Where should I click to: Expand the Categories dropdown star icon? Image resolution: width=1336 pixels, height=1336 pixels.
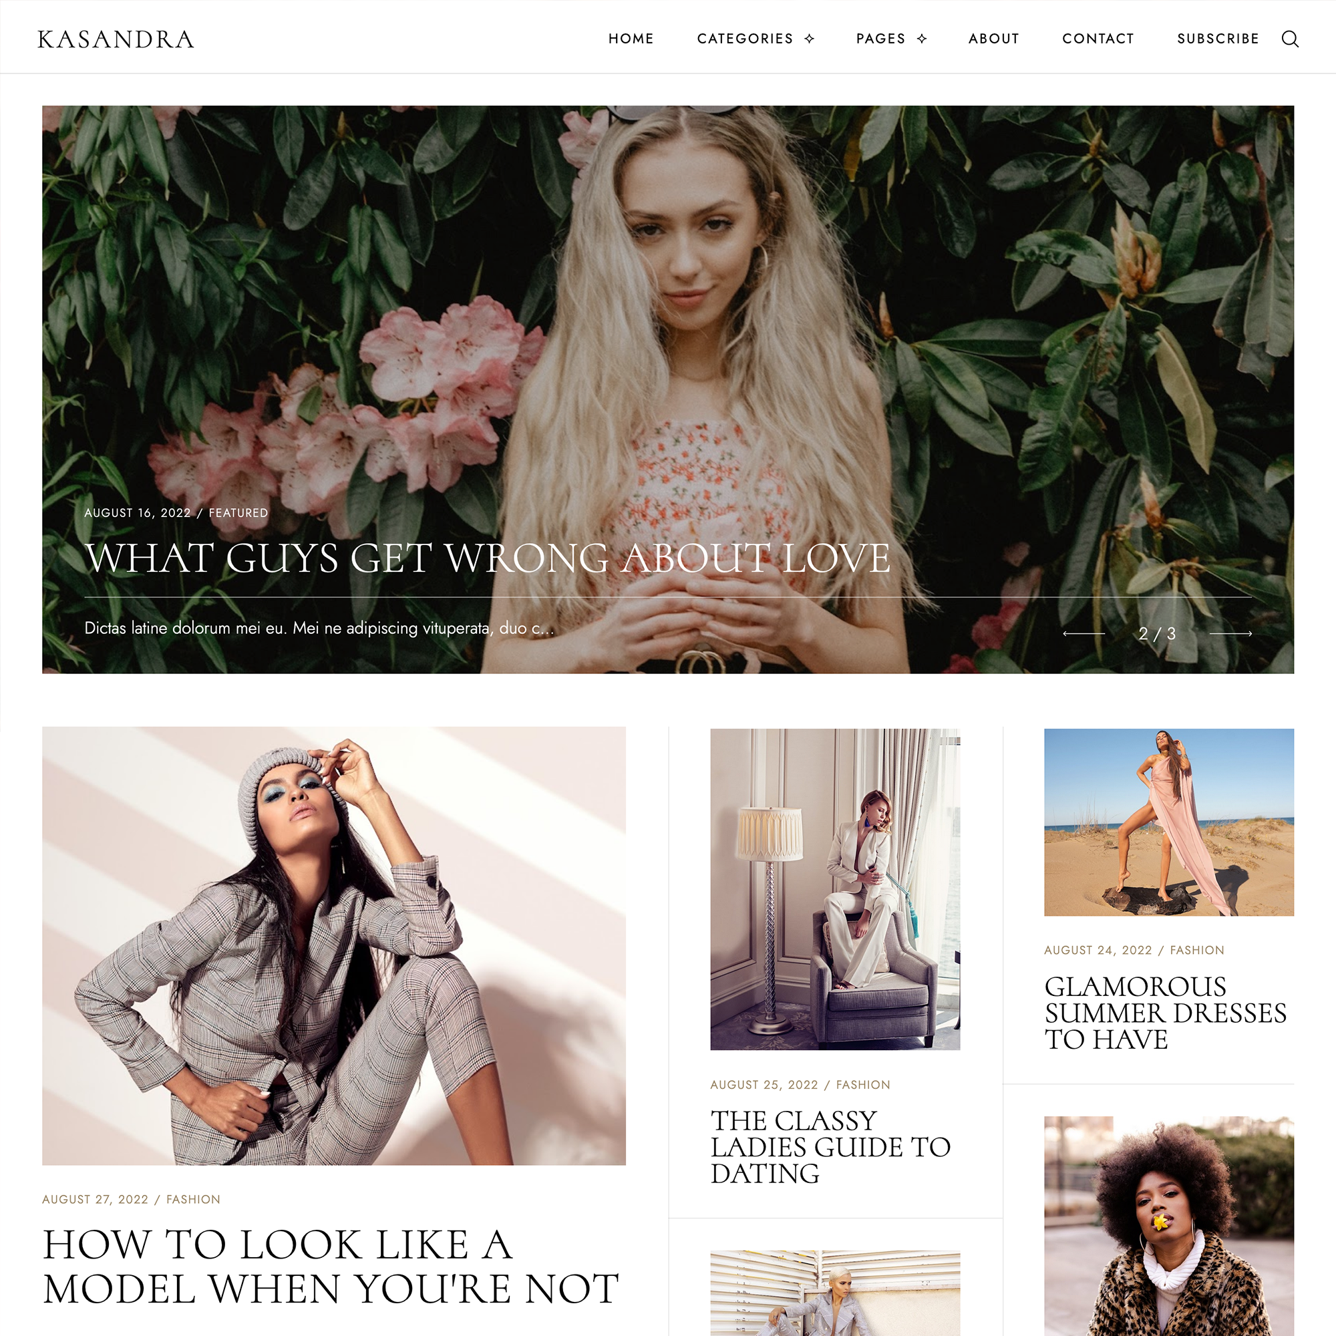(809, 39)
